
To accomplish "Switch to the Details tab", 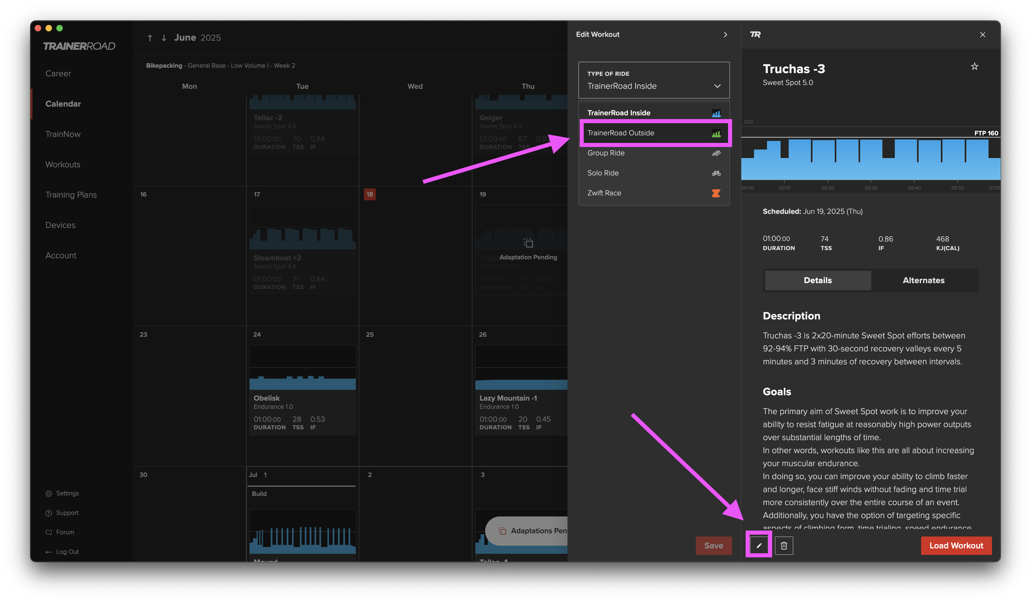I will tap(817, 280).
